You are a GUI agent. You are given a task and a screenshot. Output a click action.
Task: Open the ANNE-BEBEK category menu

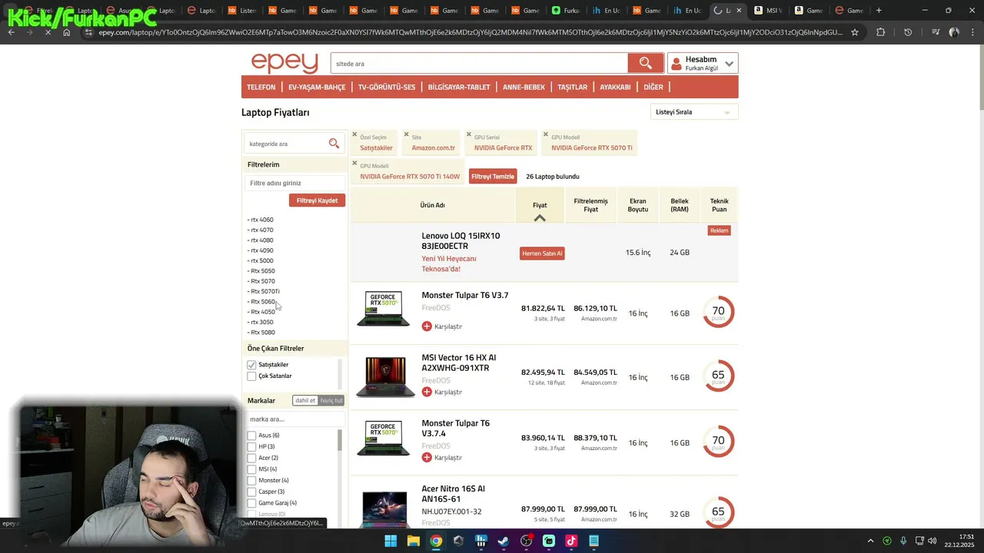(524, 87)
